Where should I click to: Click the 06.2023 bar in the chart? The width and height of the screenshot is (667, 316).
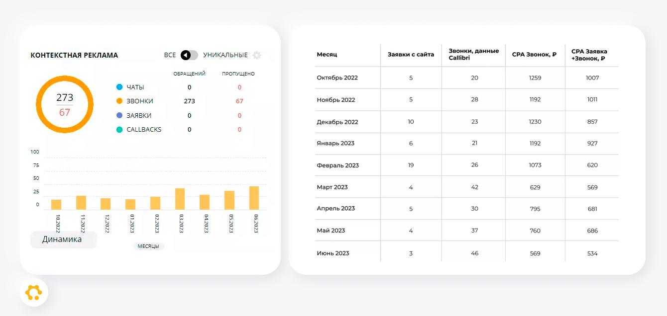click(x=254, y=198)
